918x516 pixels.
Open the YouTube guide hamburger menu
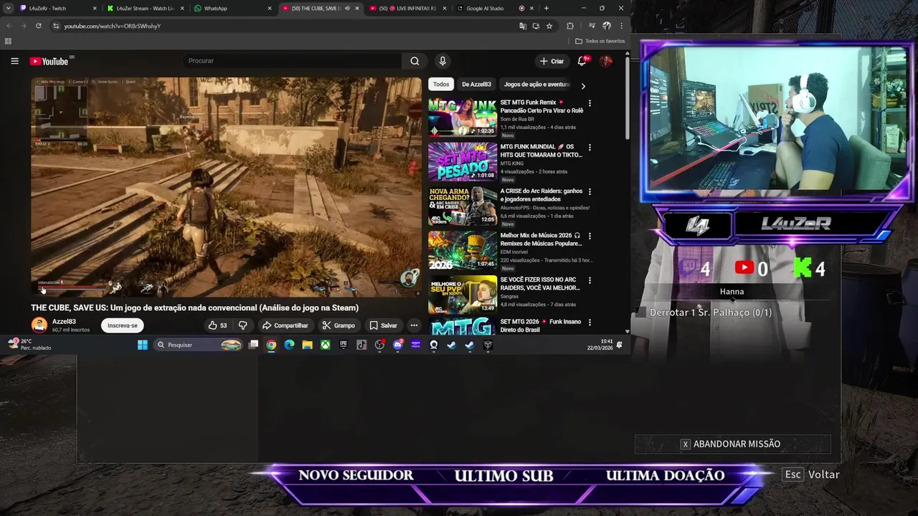14,61
